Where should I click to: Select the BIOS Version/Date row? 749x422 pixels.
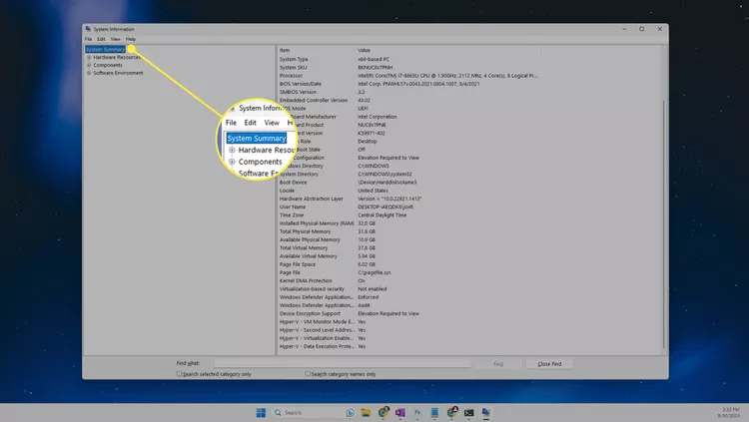pos(470,84)
